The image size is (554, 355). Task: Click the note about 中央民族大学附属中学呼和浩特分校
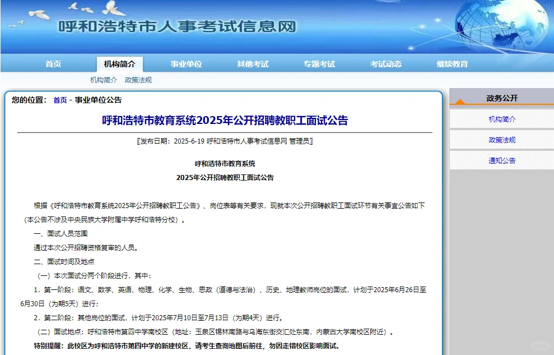104,220
